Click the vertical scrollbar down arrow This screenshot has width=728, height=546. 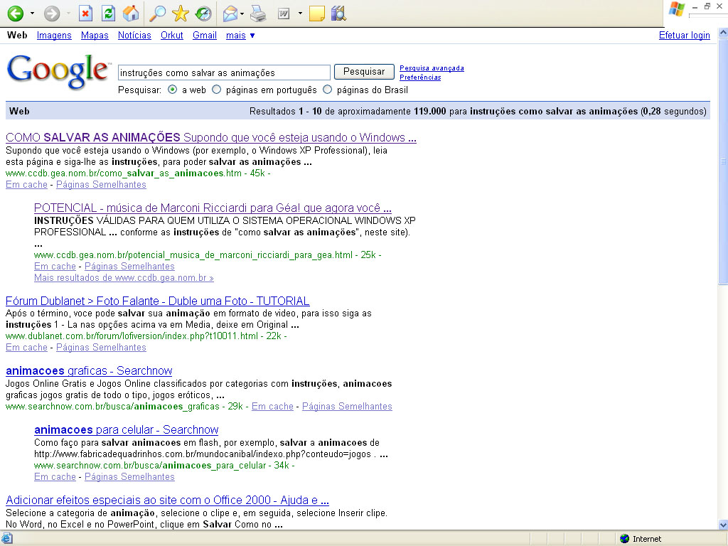coord(723,525)
